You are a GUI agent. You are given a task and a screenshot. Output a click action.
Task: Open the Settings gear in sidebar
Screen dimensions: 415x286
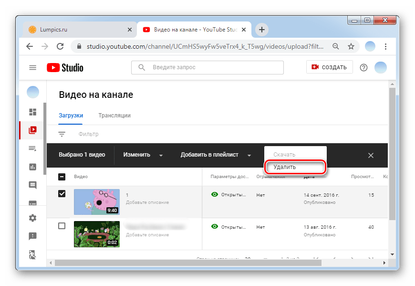32,218
